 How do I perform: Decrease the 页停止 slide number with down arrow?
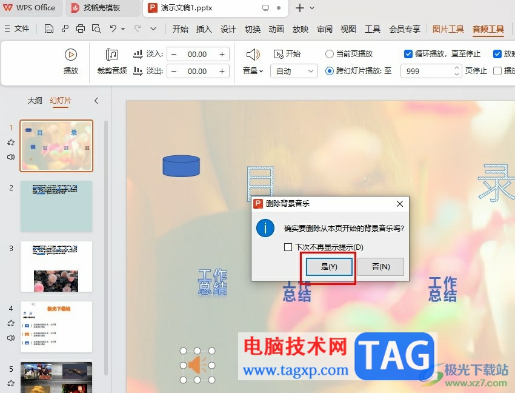(457, 75)
